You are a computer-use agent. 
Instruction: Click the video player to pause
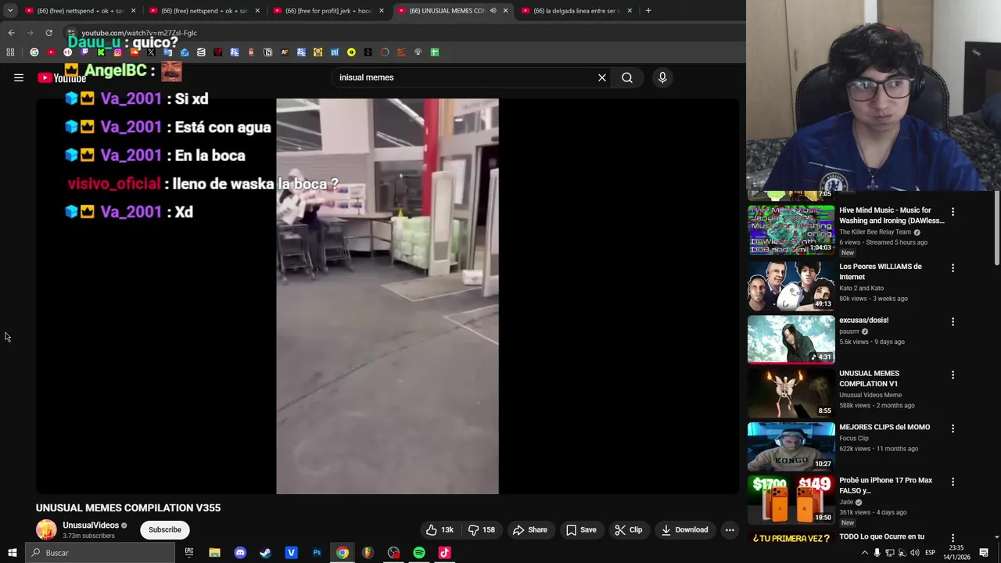387,296
